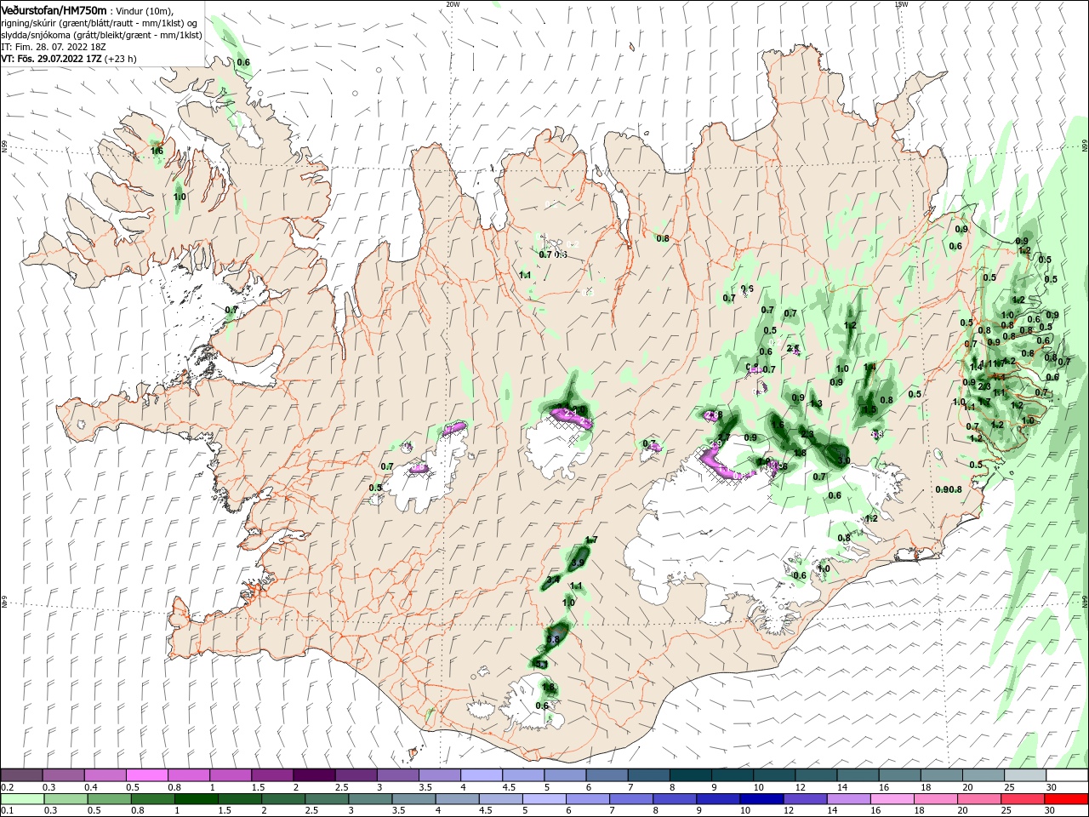The height and width of the screenshot is (817, 1089).
Task: Pick the upper legend swatch starting at 12
Action: [815, 775]
